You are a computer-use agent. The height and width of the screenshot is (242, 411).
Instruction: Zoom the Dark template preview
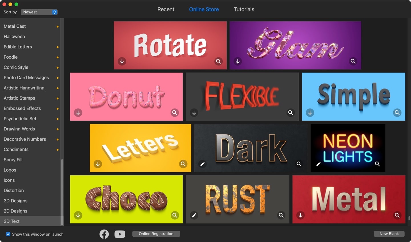299,164
